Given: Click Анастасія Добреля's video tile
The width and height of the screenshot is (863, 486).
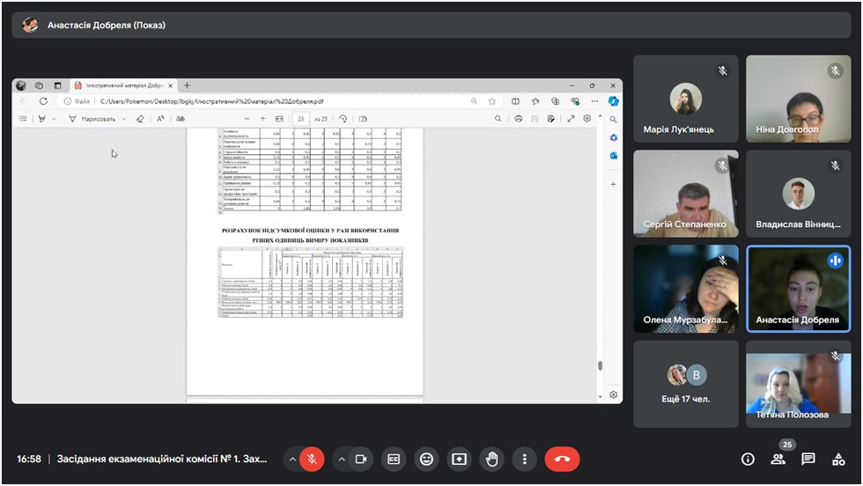Looking at the screenshot, I should [x=799, y=288].
